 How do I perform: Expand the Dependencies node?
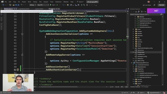[133, 67]
